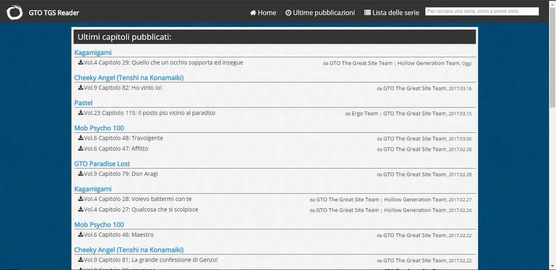
Task: Read chapter 'Capitolo 47: Affitto'
Action: [x=116, y=149]
